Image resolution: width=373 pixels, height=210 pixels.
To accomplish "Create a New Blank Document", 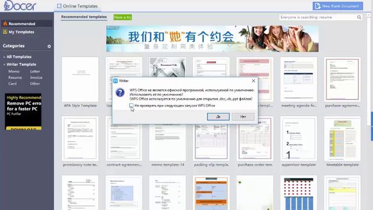I will click(337, 6).
